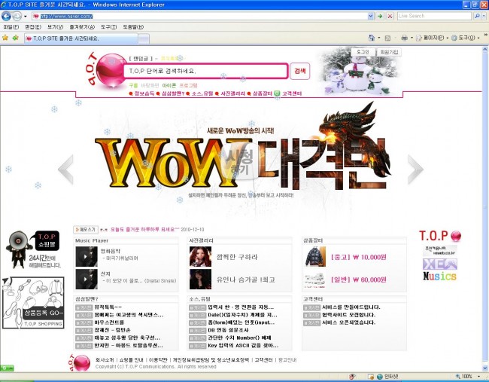Screen dimensions: 489x382
Task: Show next banner with right arrow
Action: (x=415, y=170)
